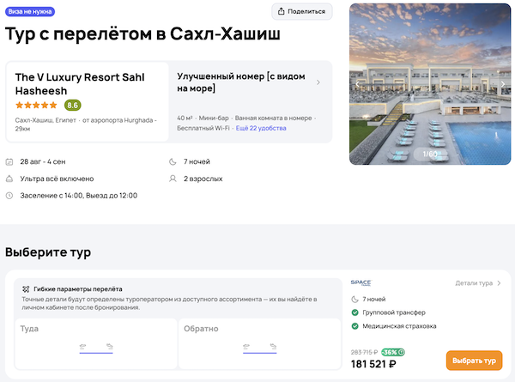
Task: Click the Виза не нужна badge
Action: tap(29, 11)
